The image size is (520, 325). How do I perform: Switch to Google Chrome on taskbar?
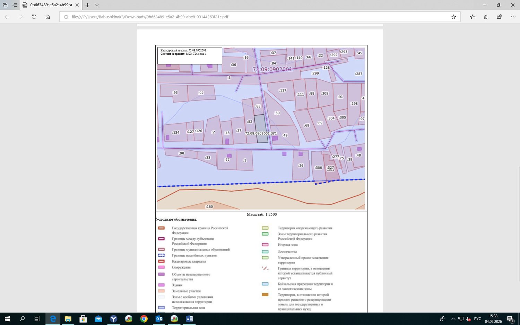pyautogui.click(x=144, y=319)
